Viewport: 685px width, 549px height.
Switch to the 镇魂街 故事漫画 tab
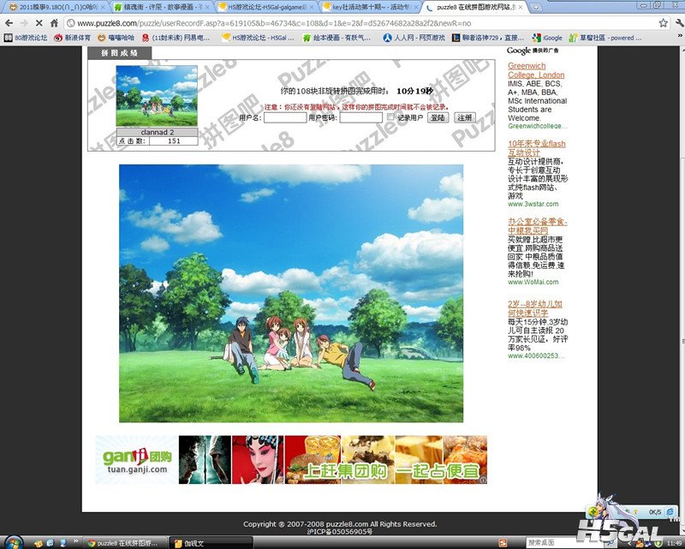click(159, 7)
